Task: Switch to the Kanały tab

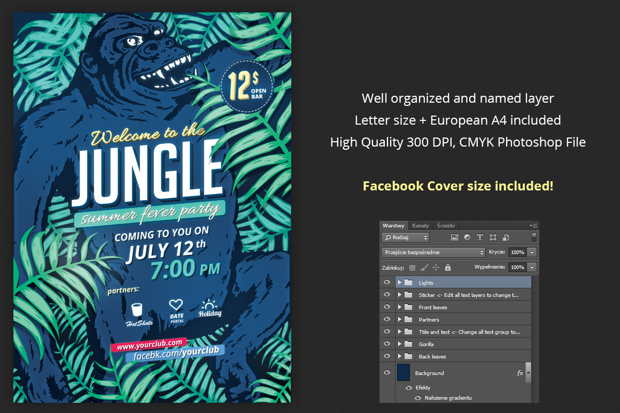Action: click(x=420, y=226)
